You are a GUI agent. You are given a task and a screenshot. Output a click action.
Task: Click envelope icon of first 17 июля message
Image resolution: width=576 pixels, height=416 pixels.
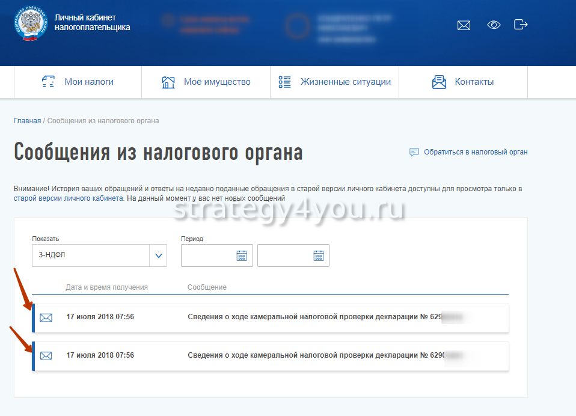pos(46,317)
